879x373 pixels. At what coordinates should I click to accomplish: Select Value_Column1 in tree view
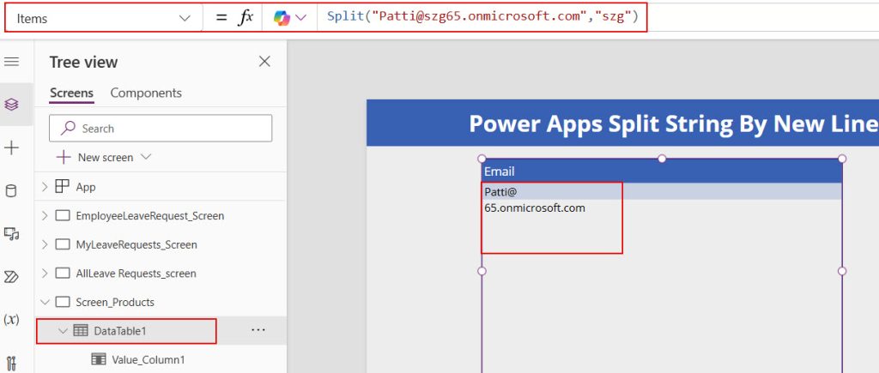(x=148, y=359)
